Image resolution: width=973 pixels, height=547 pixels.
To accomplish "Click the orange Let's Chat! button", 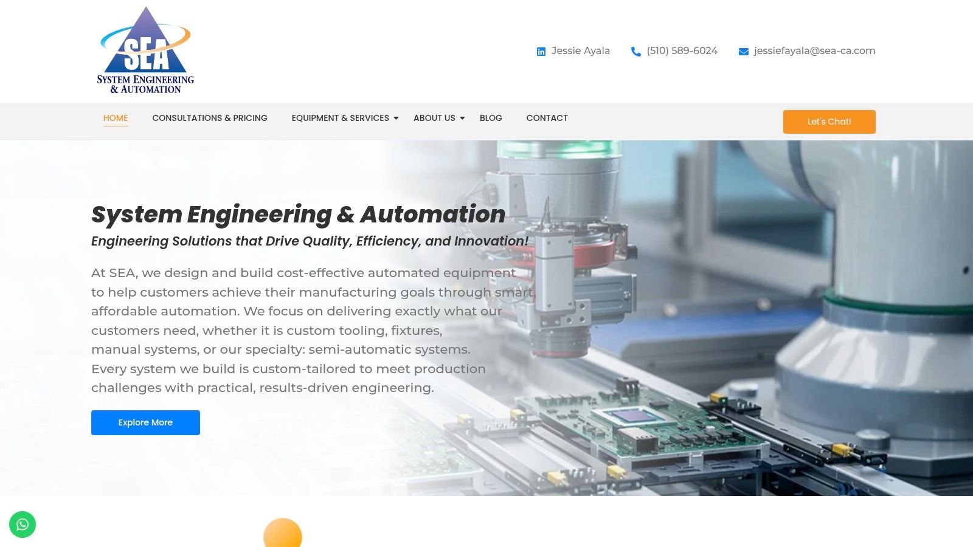I will point(829,122).
